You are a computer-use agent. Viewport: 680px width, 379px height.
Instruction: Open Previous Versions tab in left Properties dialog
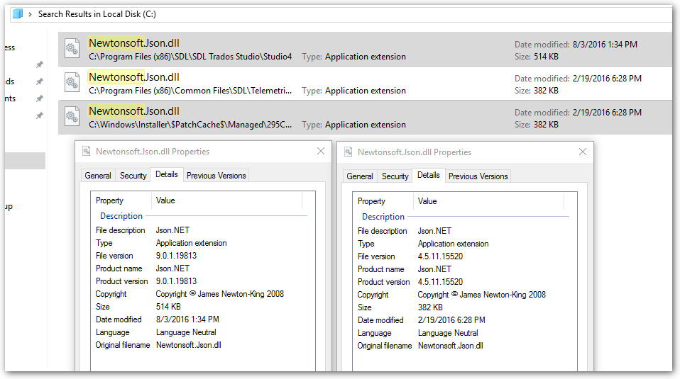[x=216, y=176]
